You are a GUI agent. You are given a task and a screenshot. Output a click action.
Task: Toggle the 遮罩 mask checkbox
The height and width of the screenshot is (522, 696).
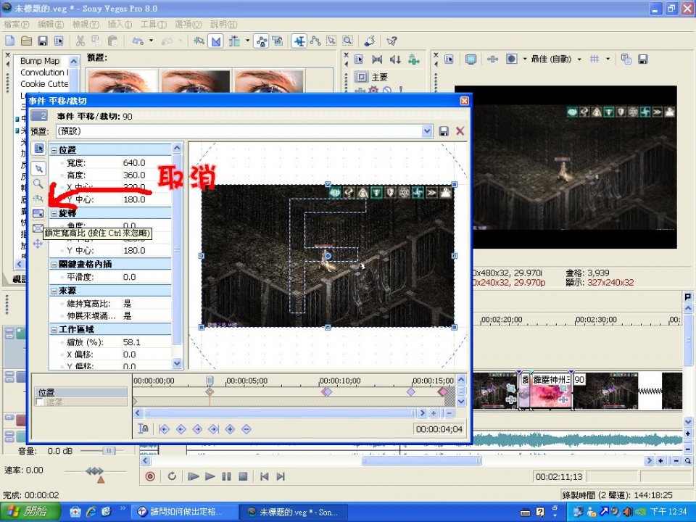[40, 402]
